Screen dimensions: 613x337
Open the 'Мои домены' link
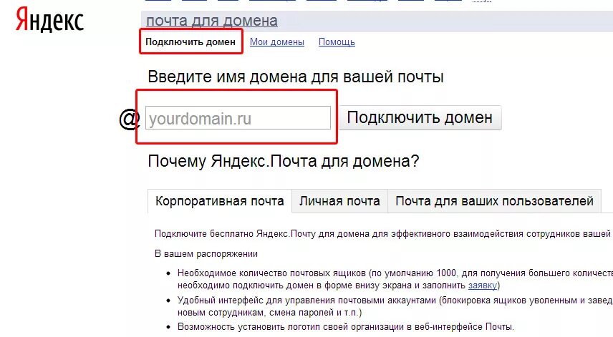277,41
